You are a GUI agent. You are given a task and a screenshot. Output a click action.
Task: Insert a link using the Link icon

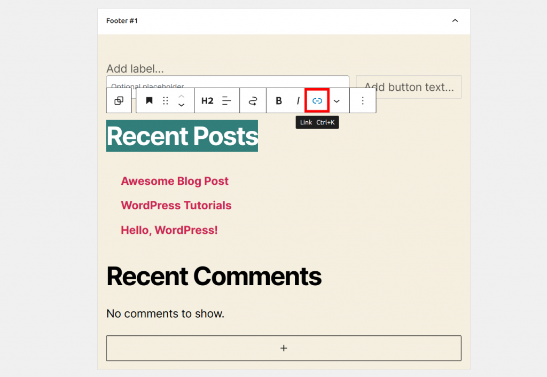[x=317, y=100]
